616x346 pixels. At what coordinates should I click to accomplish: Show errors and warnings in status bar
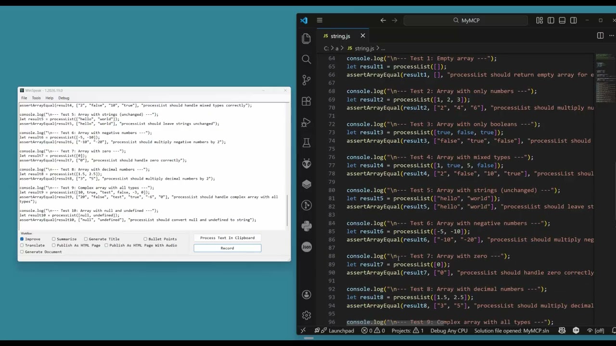click(373, 331)
